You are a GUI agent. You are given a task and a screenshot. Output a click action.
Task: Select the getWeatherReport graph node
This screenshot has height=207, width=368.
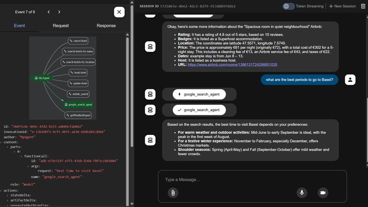click(79, 115)
